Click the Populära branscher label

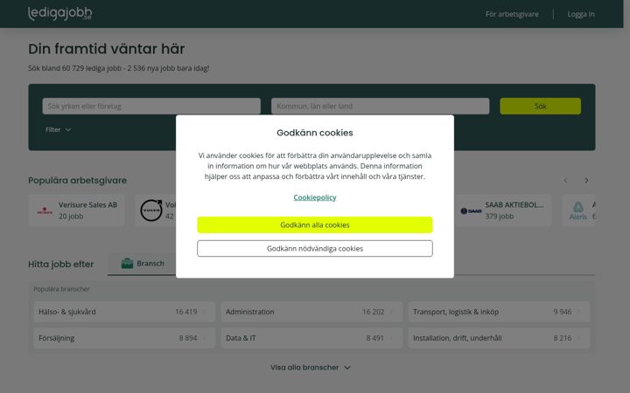coord(61,289)
